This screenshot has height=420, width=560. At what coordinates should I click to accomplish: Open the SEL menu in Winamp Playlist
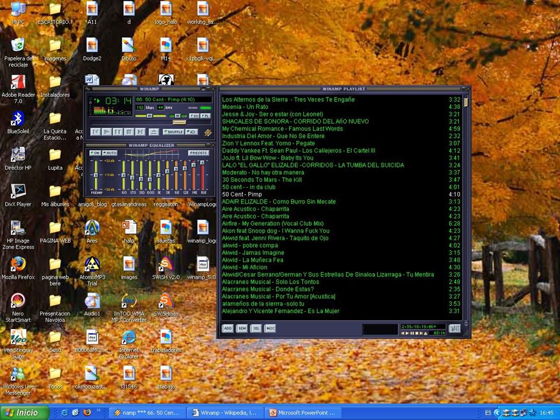pos(256,328)
